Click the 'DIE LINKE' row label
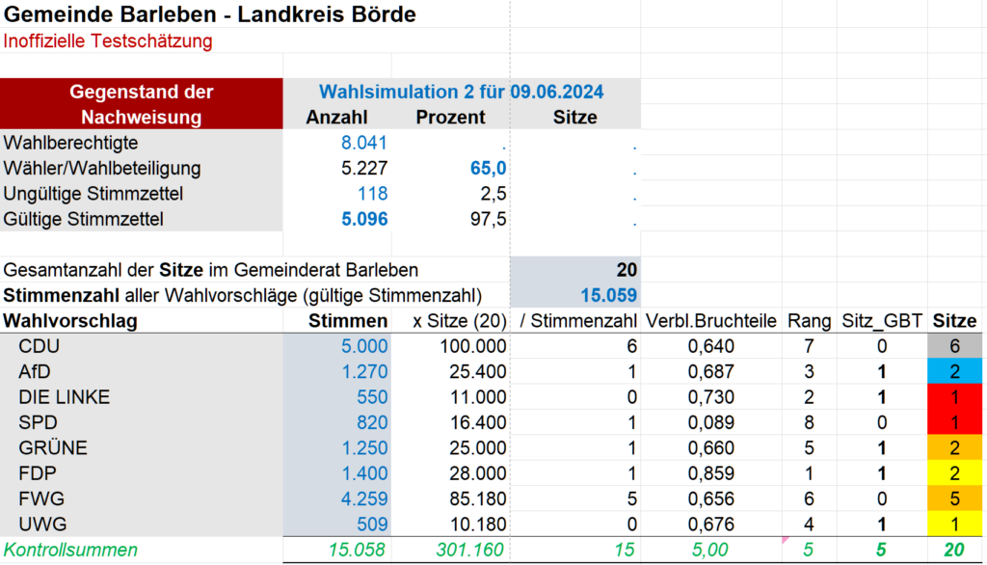Viewport: 987px width, 565px height. tap(65, 397)
